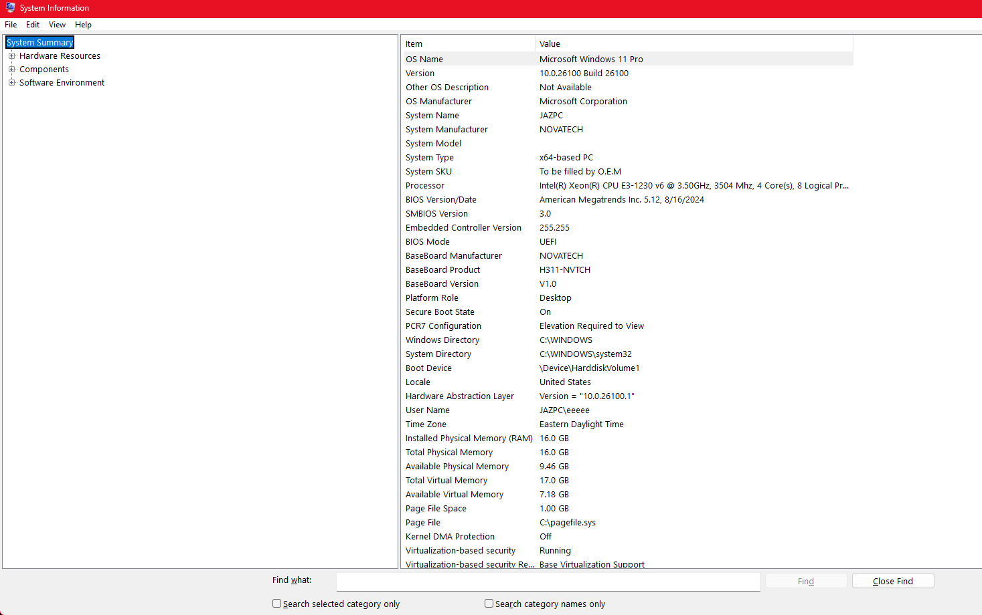Select the BaseBoard Product row
Screen dimensions: 982x615
pyautogui.click(x=629, y=269)
